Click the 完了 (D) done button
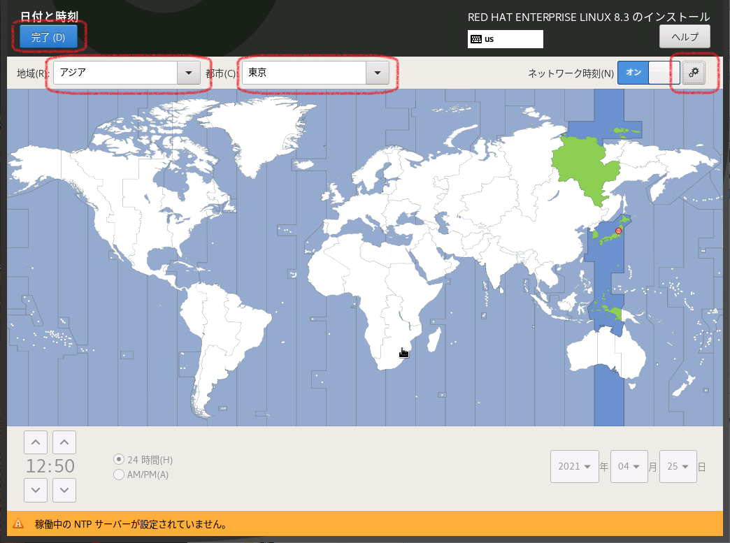 coord(48,37)
